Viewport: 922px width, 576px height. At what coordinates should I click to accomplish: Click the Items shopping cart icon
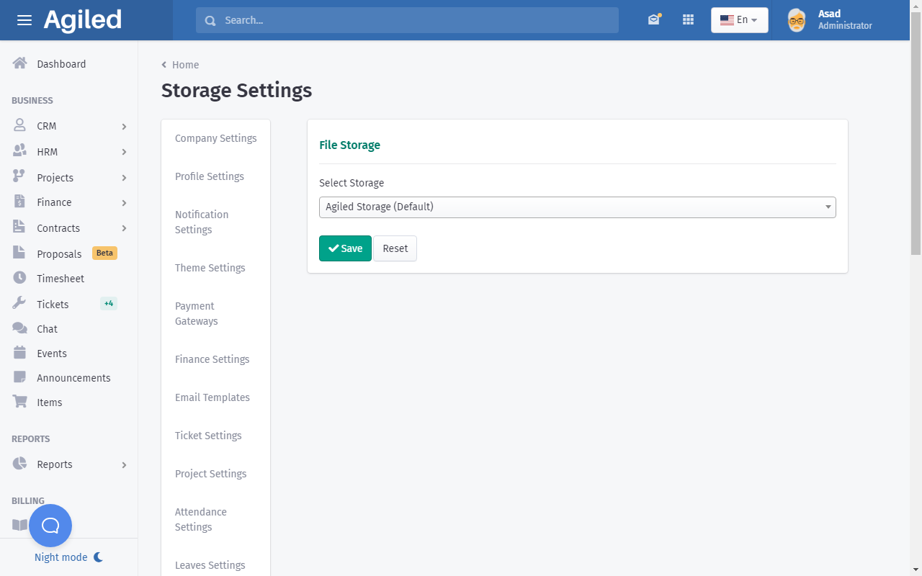[20, 402]
